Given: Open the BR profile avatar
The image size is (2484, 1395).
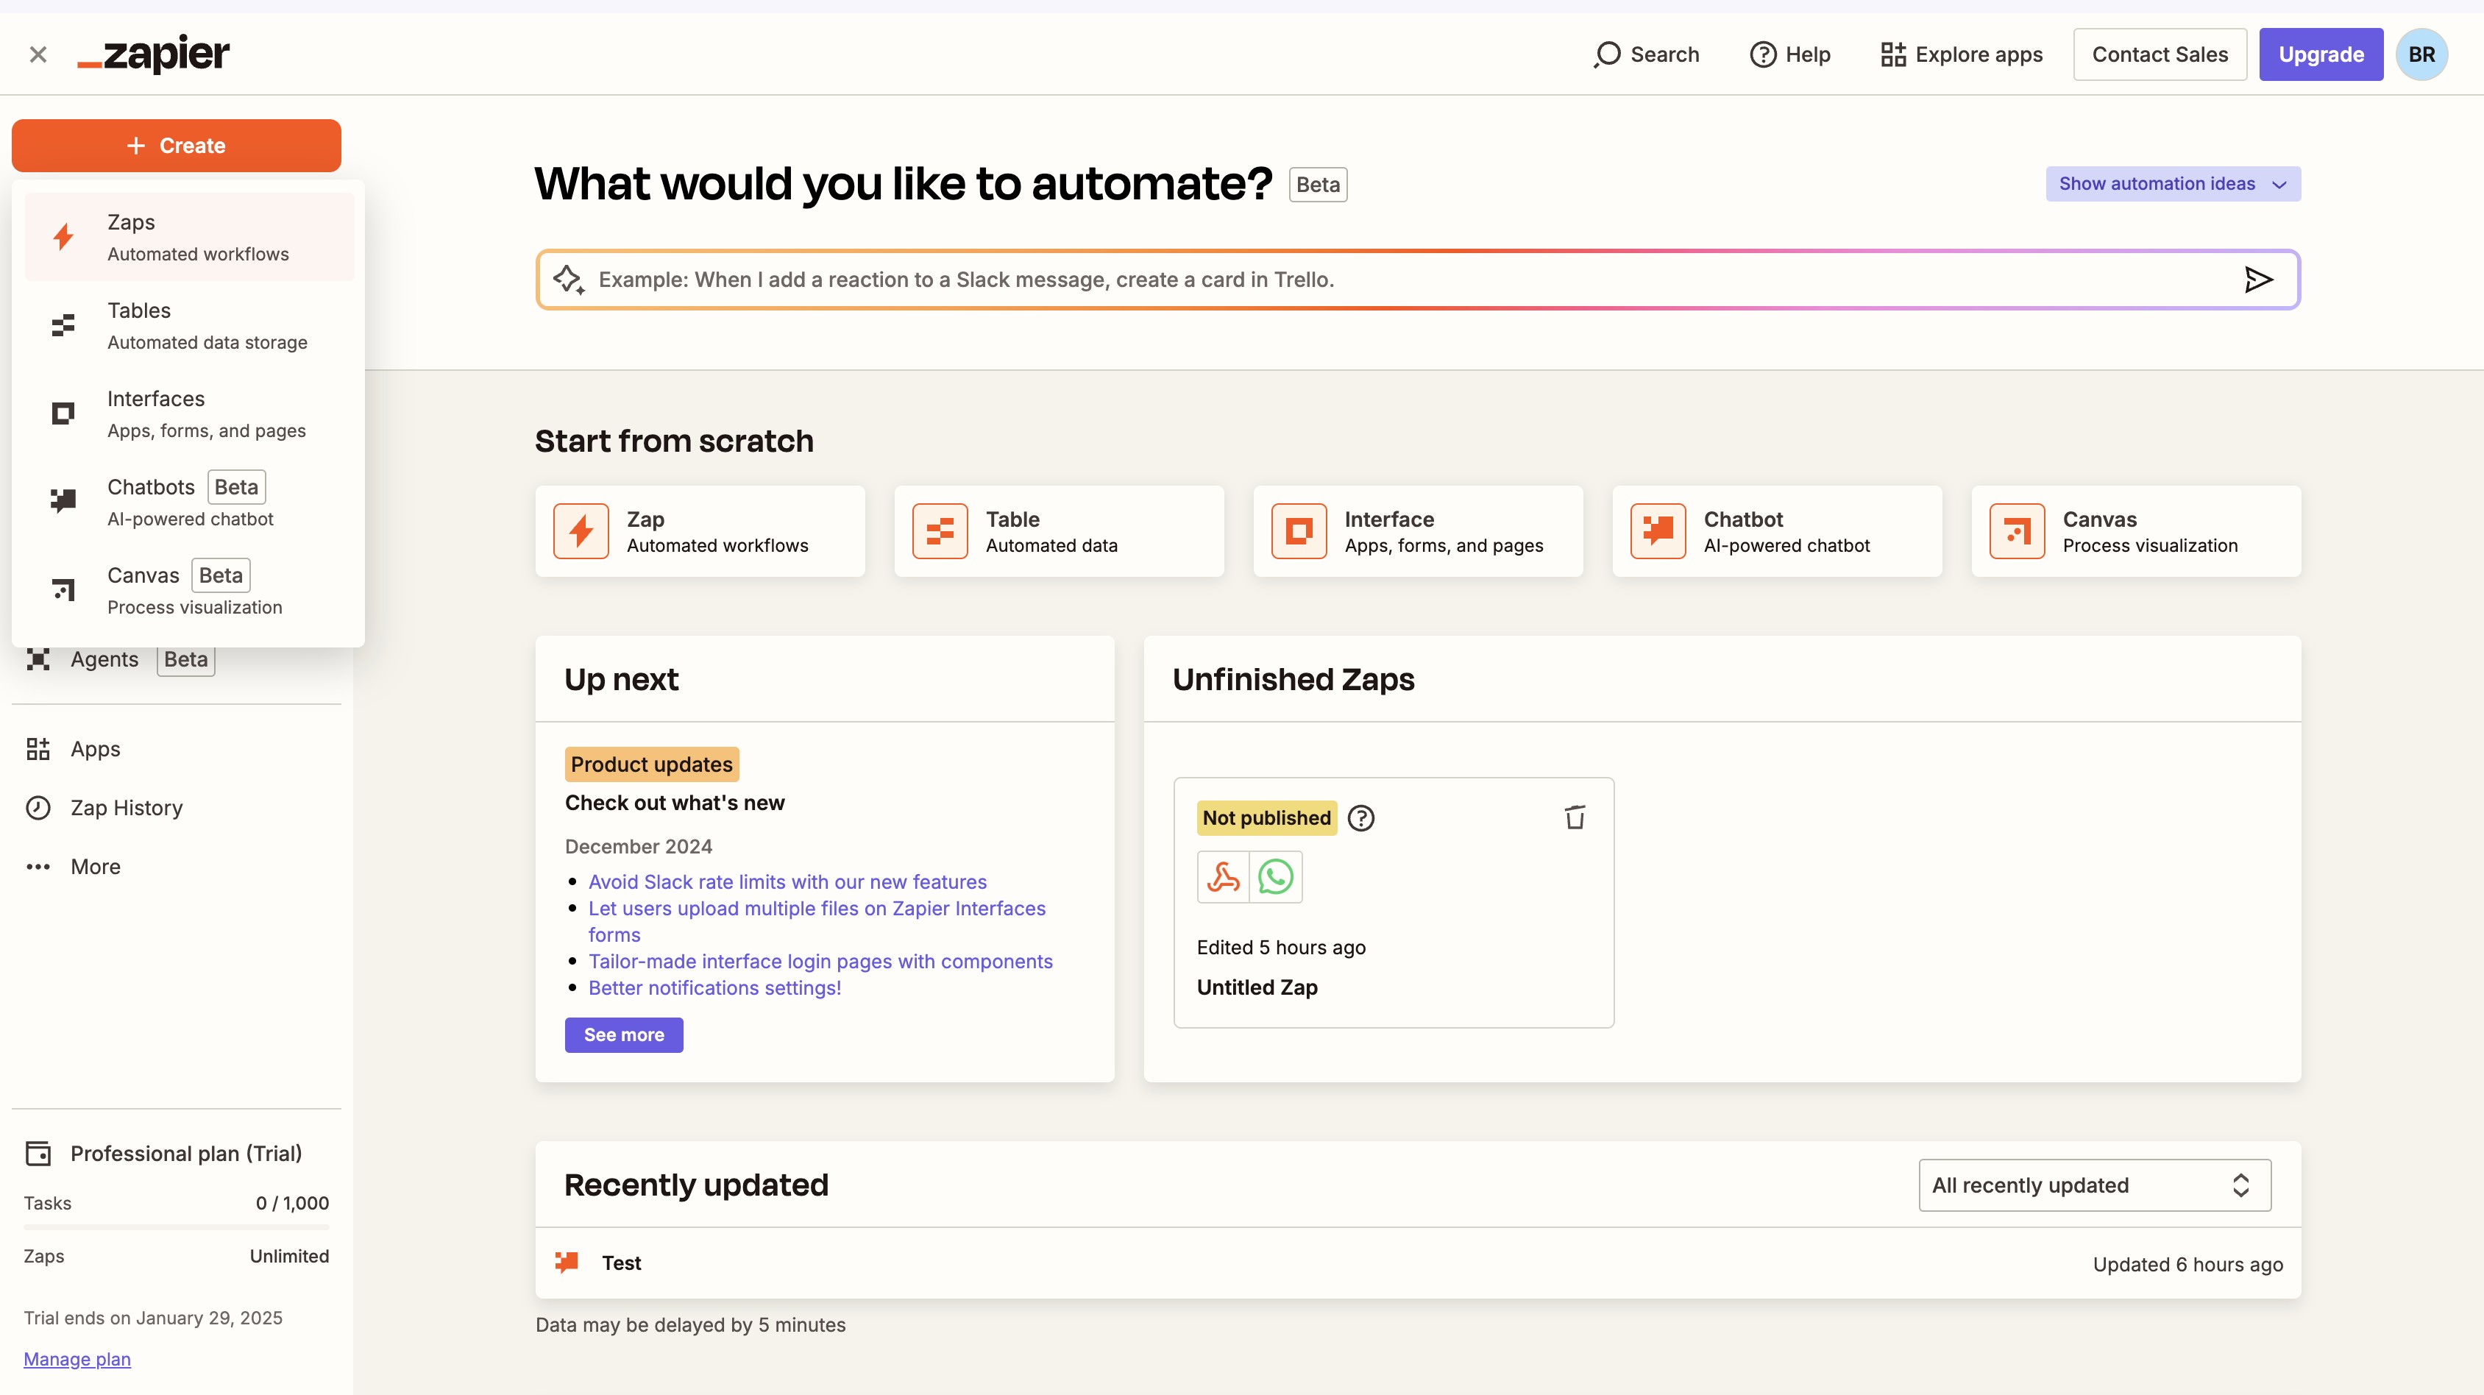Looking at the screenshot, I should [x=2421, y=55].
